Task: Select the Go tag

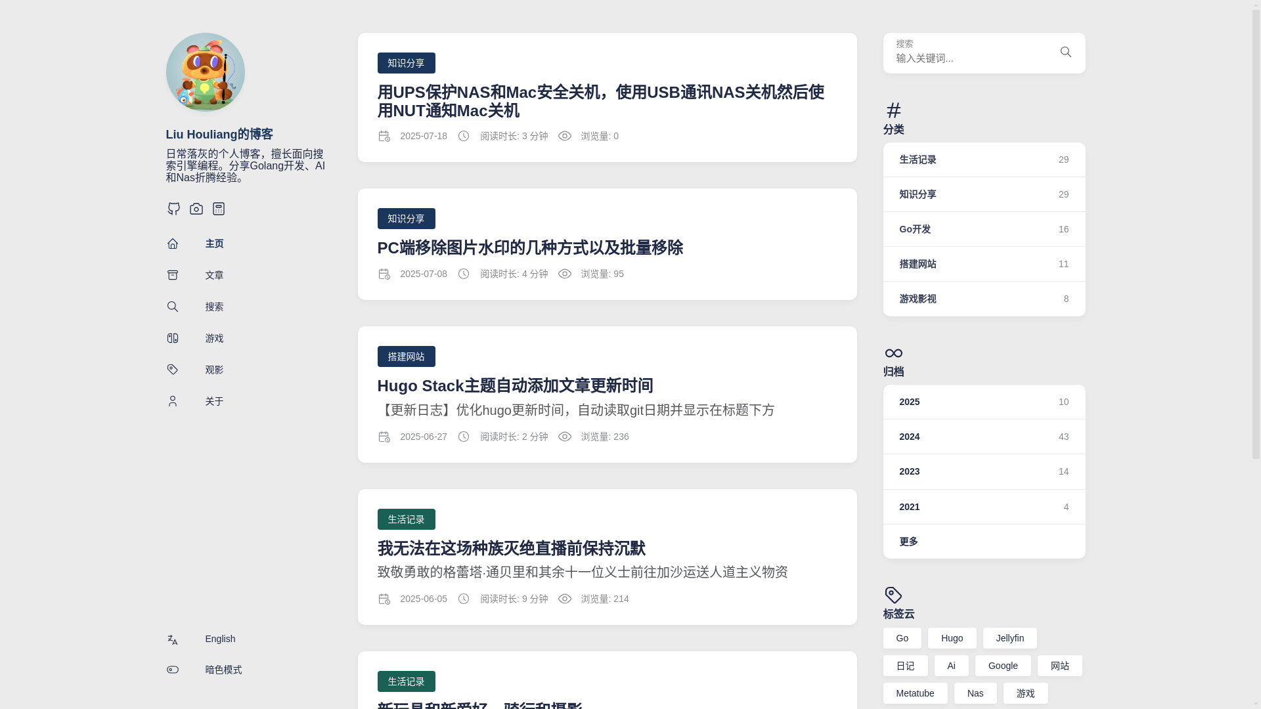Action: click(x=902, y=638)
